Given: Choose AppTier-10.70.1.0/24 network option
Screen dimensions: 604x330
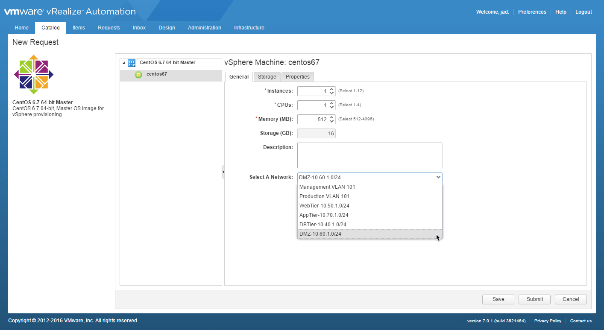Looking at the screenshot, I should tap(370, 215).
